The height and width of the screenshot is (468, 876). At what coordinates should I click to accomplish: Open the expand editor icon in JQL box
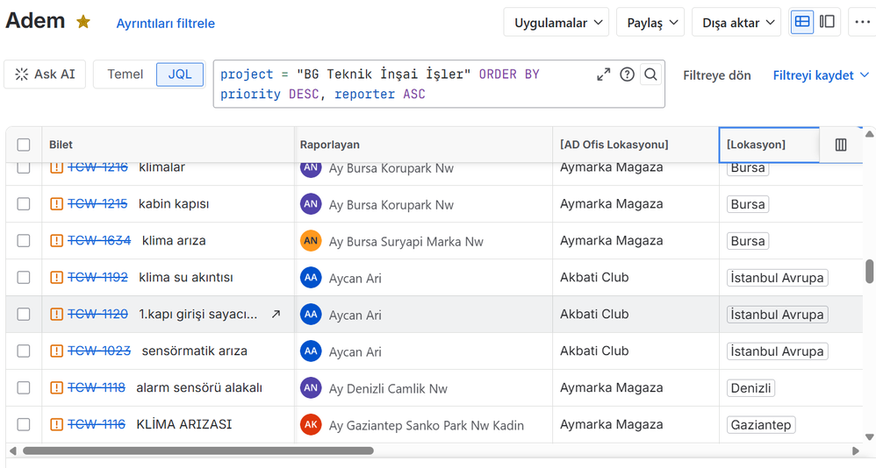pyautogui.click(x=603, y=74)
